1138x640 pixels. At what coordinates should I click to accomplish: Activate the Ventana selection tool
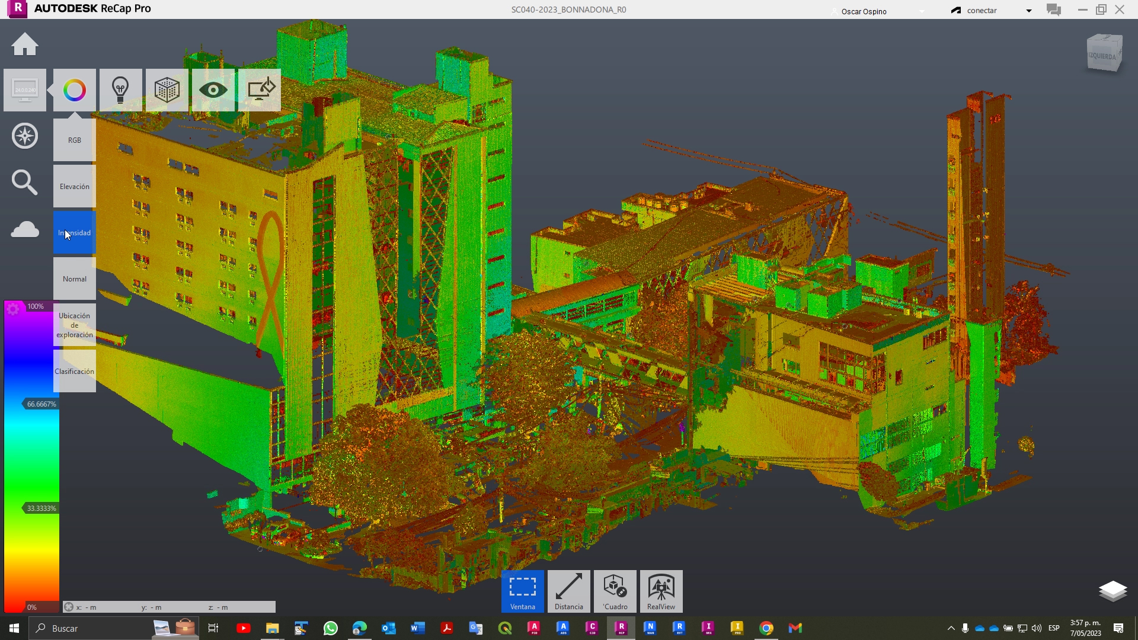pos(523,591)
